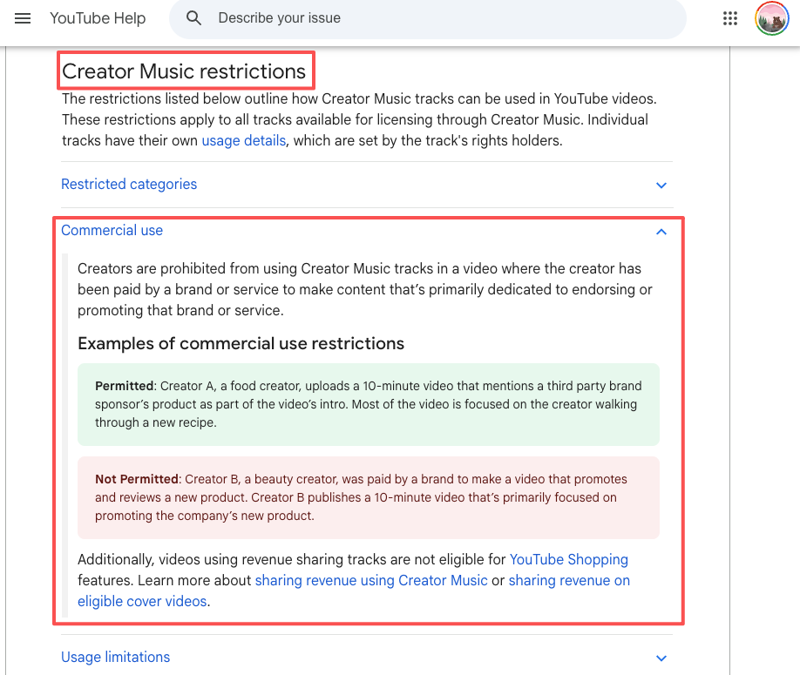Open the hamburger navigation menu
This screenshot has width=800, height=675.
coord(23,18)
